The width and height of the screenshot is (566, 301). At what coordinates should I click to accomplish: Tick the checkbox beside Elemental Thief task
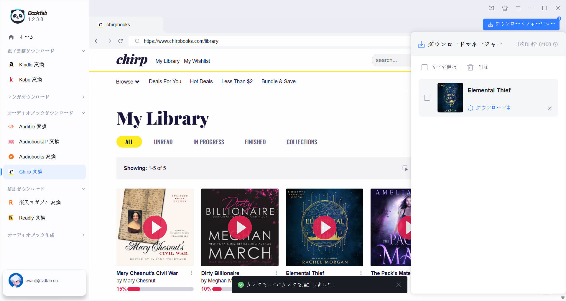click(427, 98)
